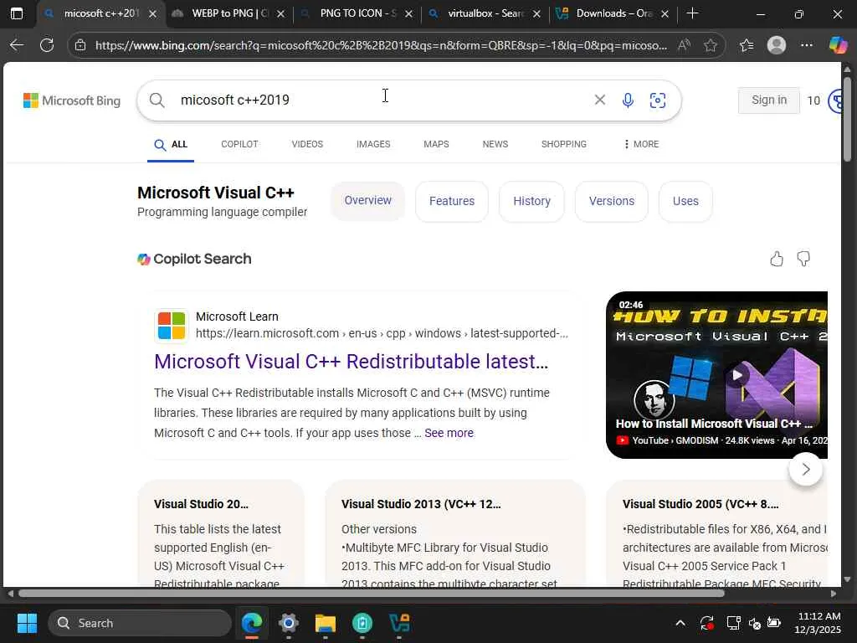Select the ALL results tab

pyautogui.click(x=171, y=144)
